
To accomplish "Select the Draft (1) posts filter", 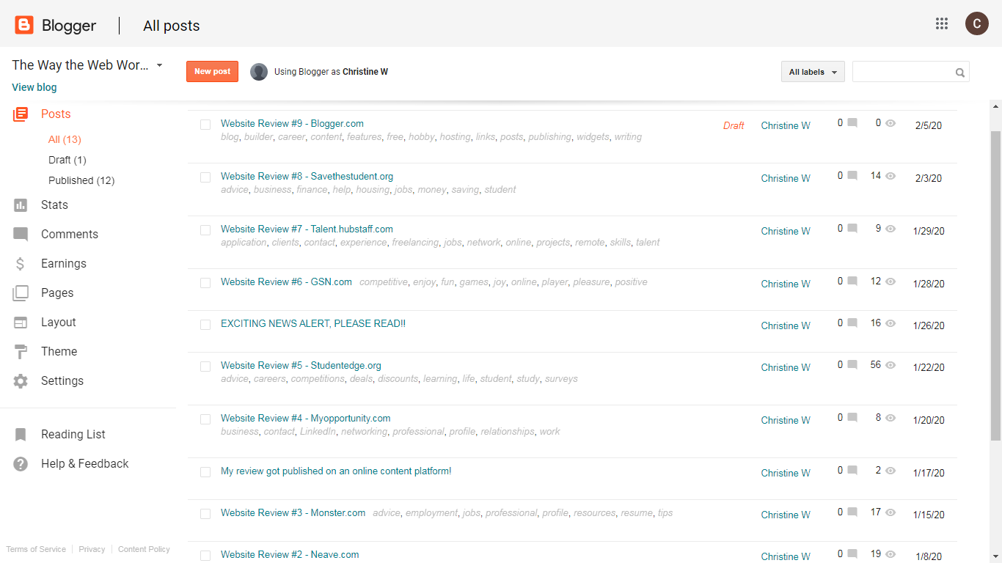I will [x=67, y=160].
